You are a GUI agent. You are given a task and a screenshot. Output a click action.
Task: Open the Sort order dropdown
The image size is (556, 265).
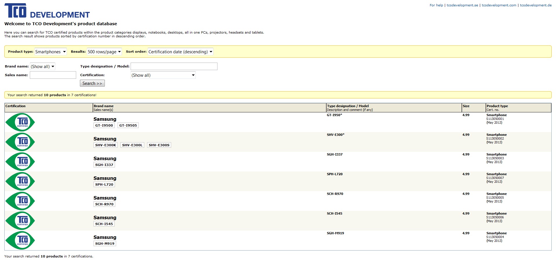(x=180, y=52)
